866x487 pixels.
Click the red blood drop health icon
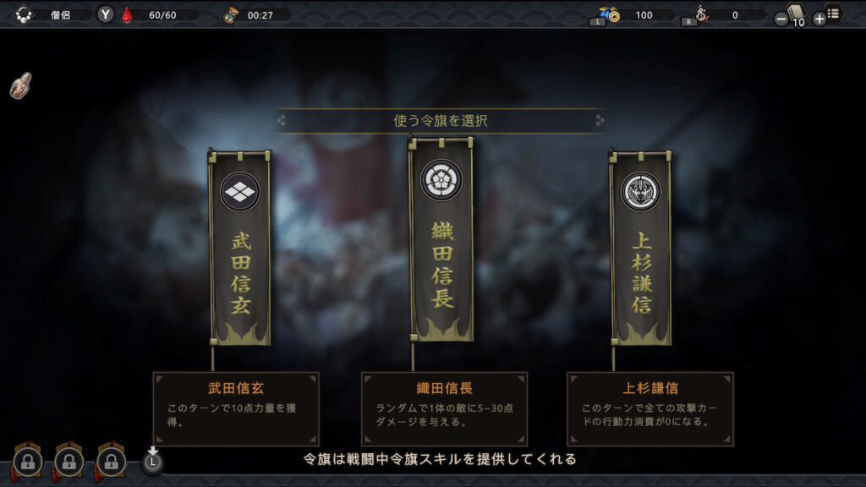[128, 15]
